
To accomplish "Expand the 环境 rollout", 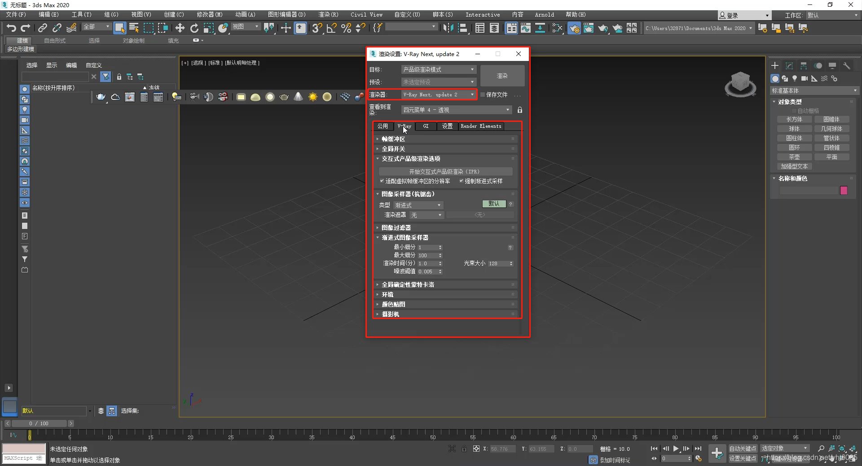I will (x=446, y=294).
